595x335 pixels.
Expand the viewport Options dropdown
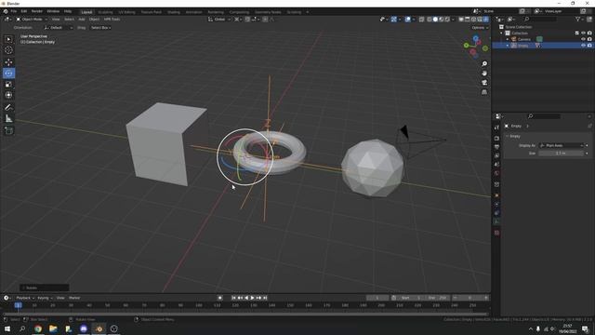coord(480,28)
